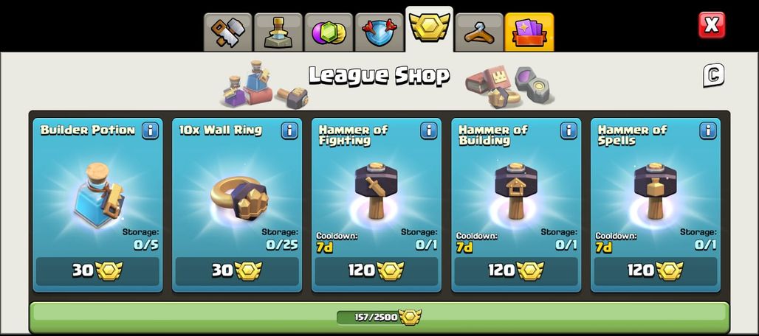Show info for 10x Wall Ring

289,130
